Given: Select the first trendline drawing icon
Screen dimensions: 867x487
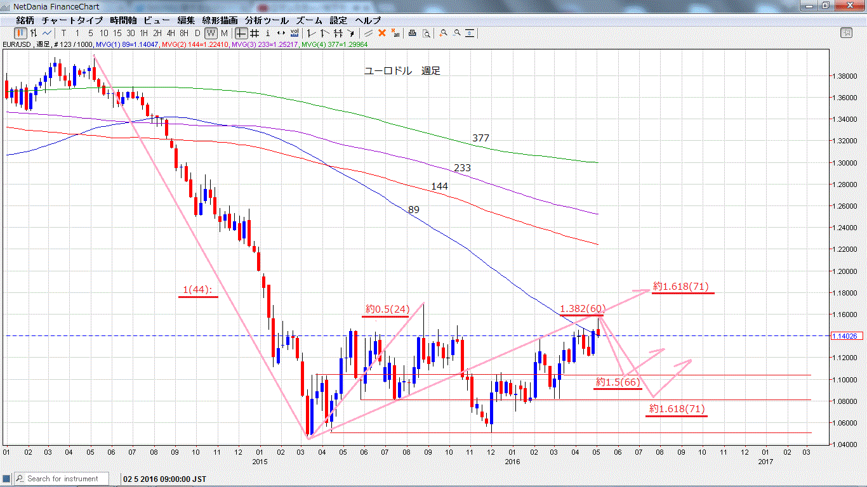Looking at the screenshot, I should [311, 32].
